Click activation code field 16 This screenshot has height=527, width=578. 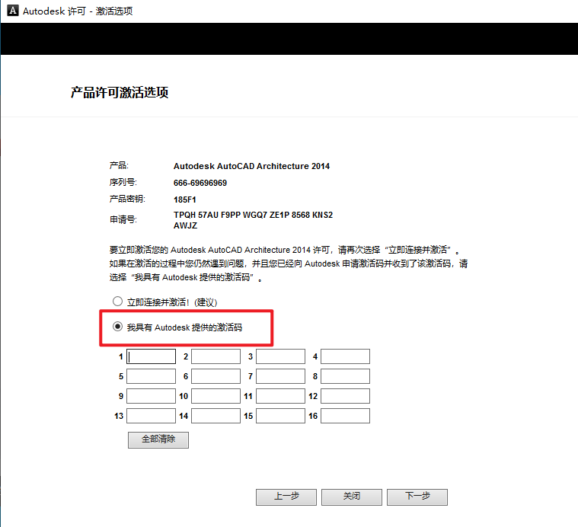tap(345, 416)
